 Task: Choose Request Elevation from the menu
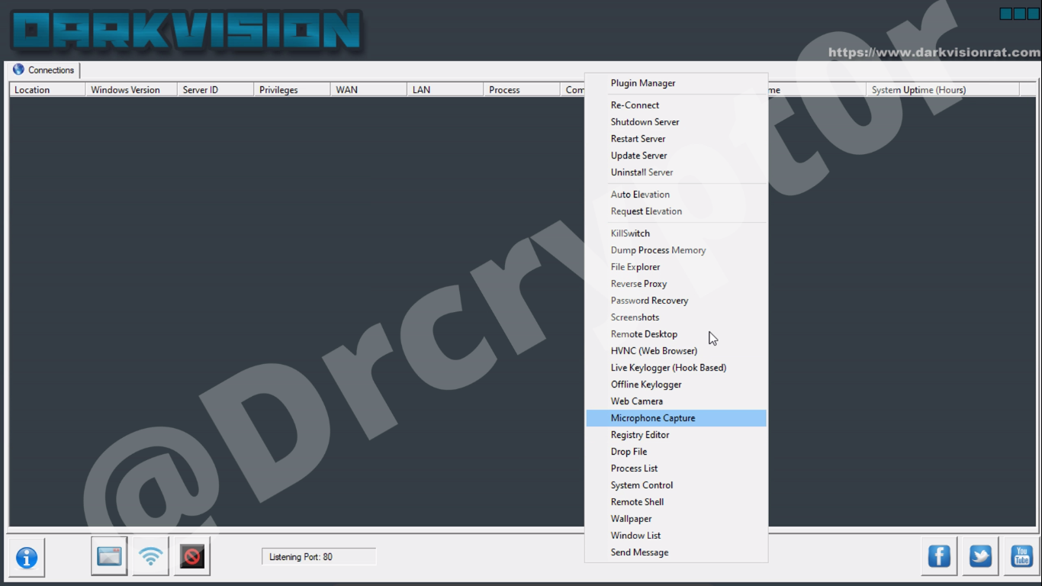click(x=676, y=211)
